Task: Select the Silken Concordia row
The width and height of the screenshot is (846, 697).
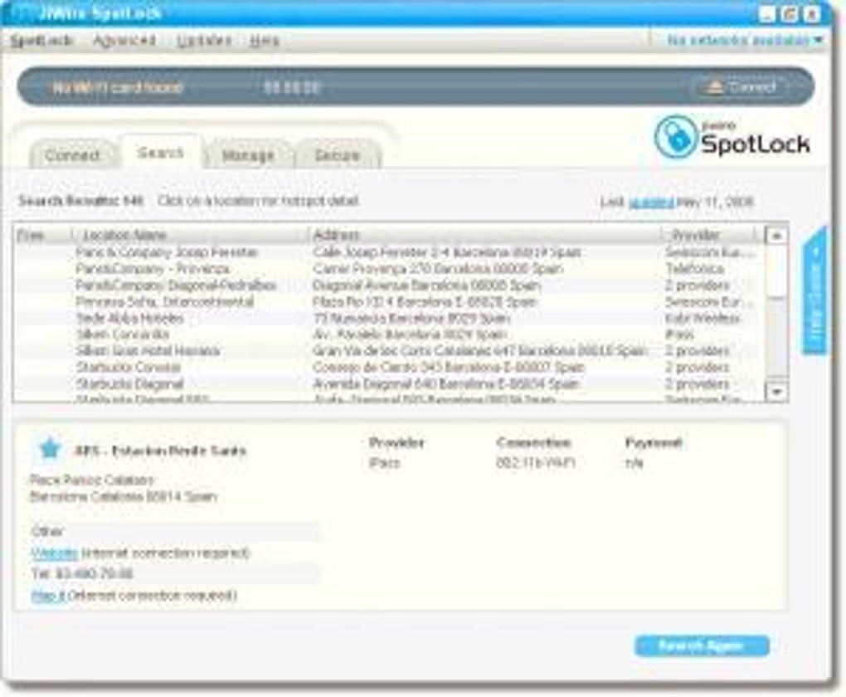Action: (388, 334)
